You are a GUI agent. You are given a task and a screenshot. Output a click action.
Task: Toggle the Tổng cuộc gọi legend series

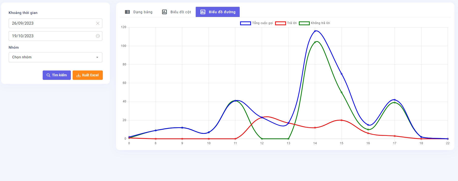262,23
